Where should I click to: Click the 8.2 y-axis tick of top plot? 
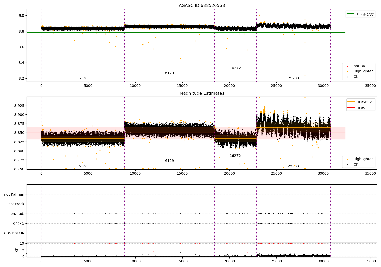21,78
